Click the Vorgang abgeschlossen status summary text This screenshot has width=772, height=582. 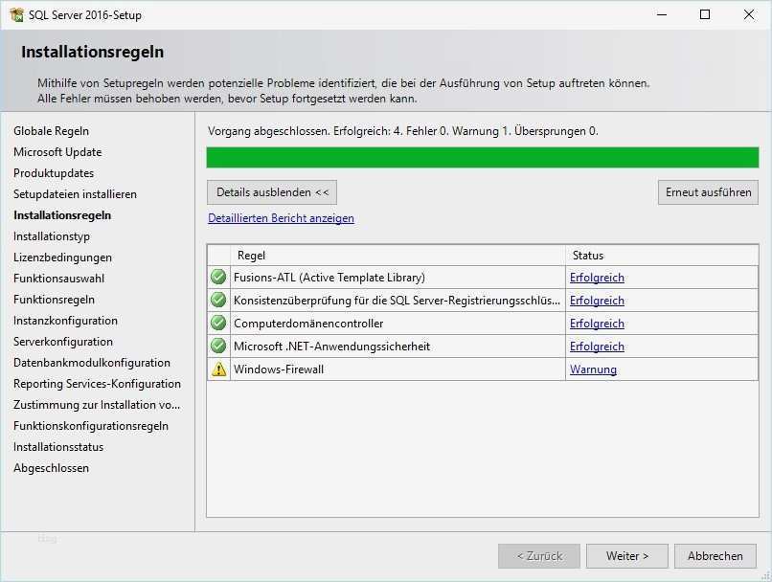click(402, 131)
